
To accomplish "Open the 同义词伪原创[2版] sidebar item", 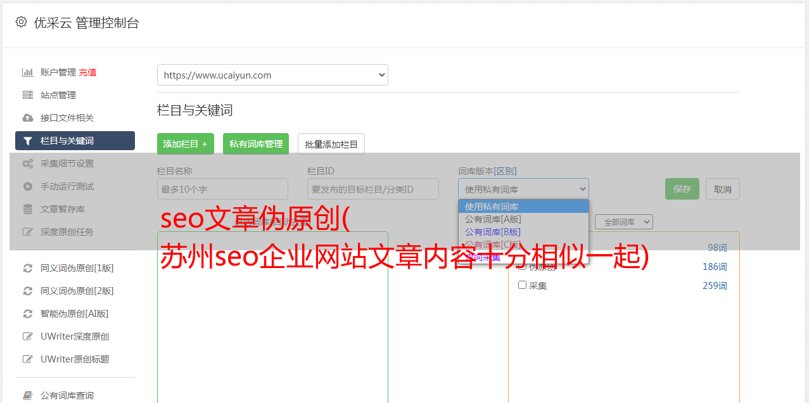I will tap(75, 291).
